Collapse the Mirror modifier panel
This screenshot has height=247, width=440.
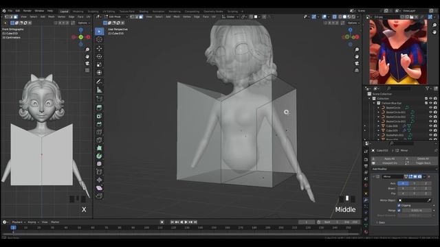(x=374, y=177)
